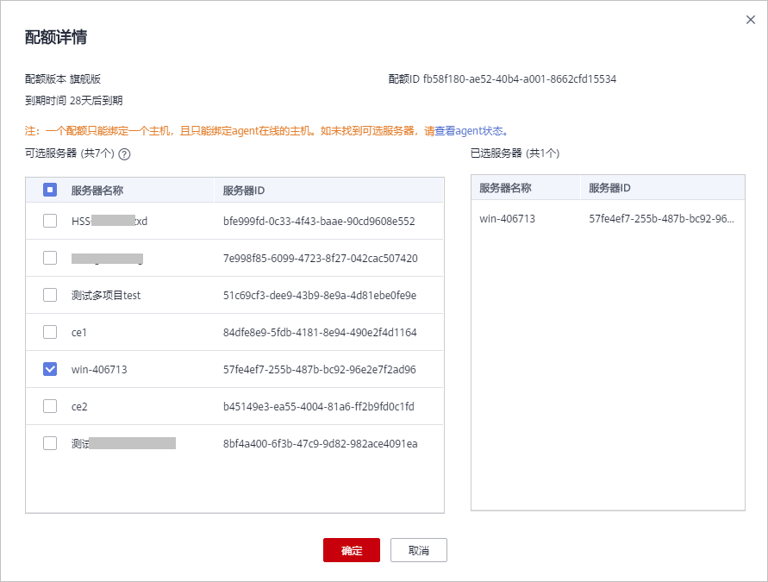Click server ID b45149e3 in ce2 row
768x582 pixels.
pos(318,406)
